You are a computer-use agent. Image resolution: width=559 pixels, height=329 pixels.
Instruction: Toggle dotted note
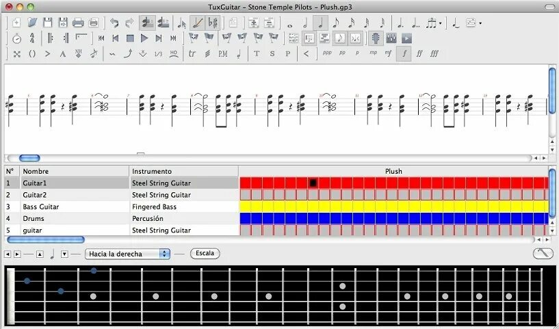[x=401, y=23]
